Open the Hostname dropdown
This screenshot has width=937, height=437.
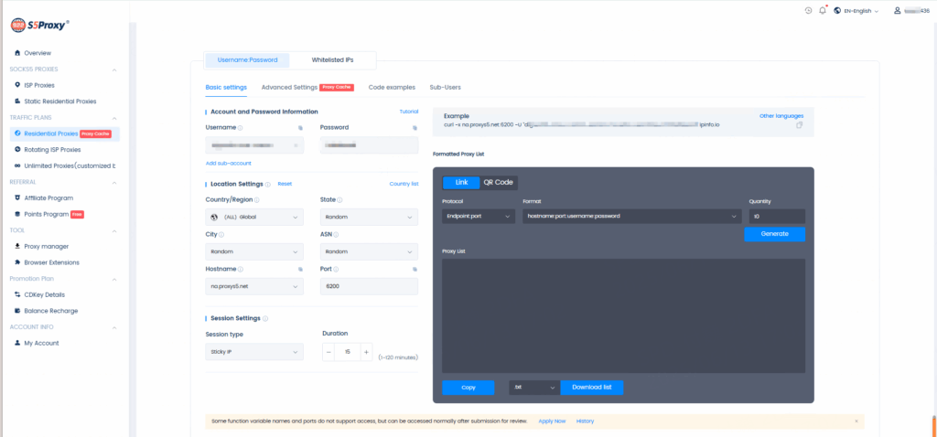tap(254, 286)
